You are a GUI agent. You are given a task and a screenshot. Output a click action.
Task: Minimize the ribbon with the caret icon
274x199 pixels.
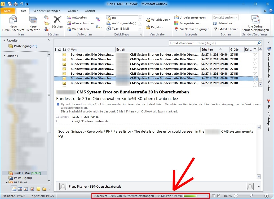265,11
